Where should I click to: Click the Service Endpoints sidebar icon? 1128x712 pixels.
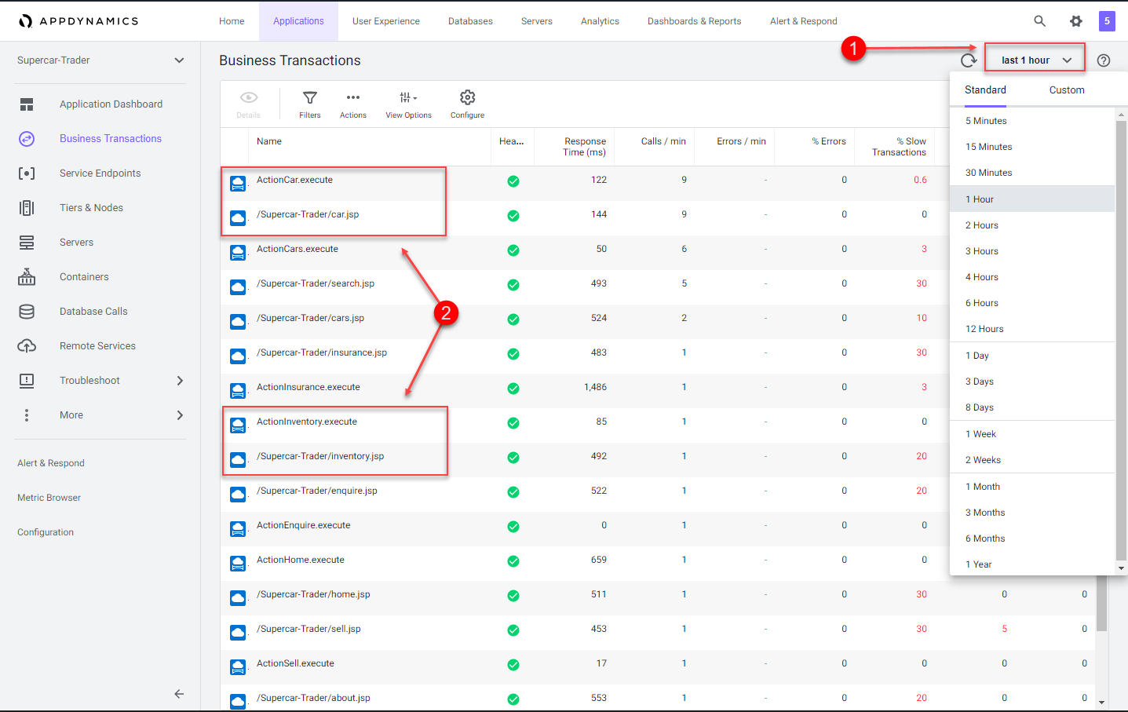(27, 173)
